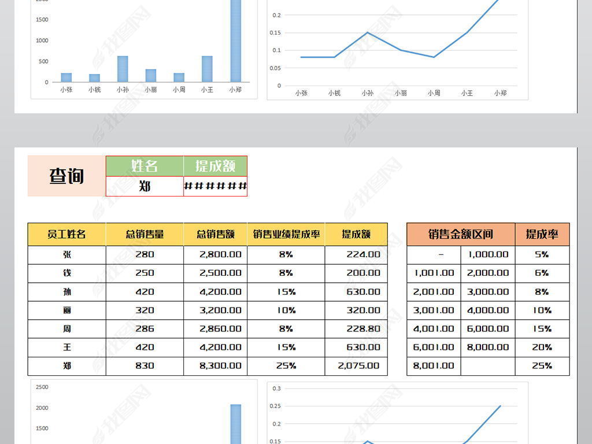Click the 小孙 peak on the top line chart

point(368,32)
